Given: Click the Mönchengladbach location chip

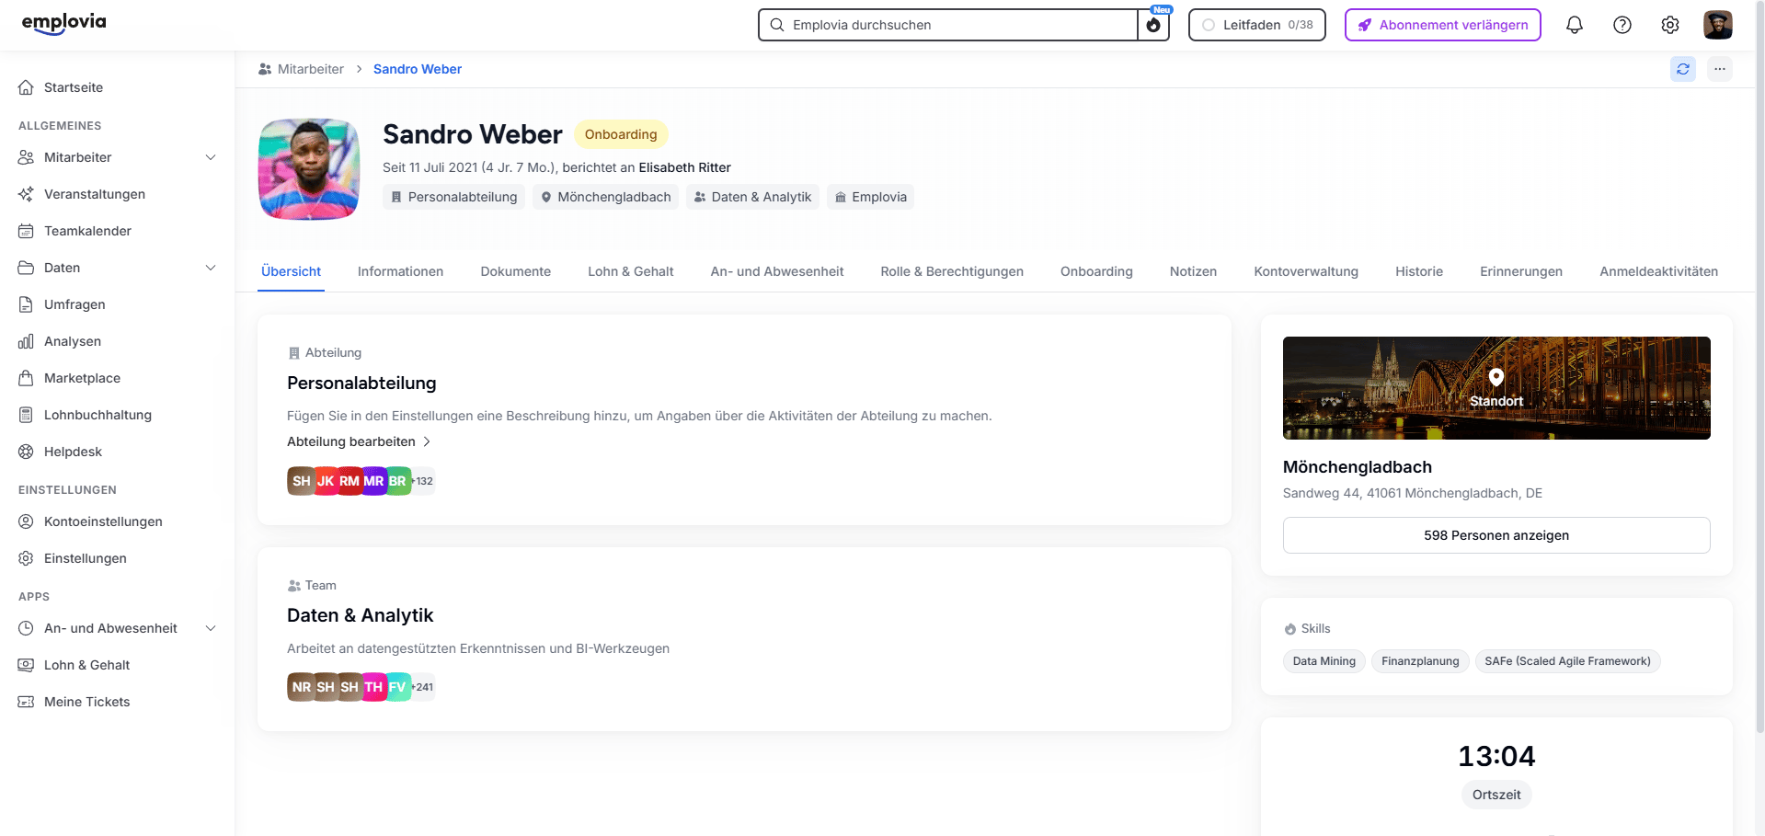Looking at the screenshot, I should (x=605, y=197).
